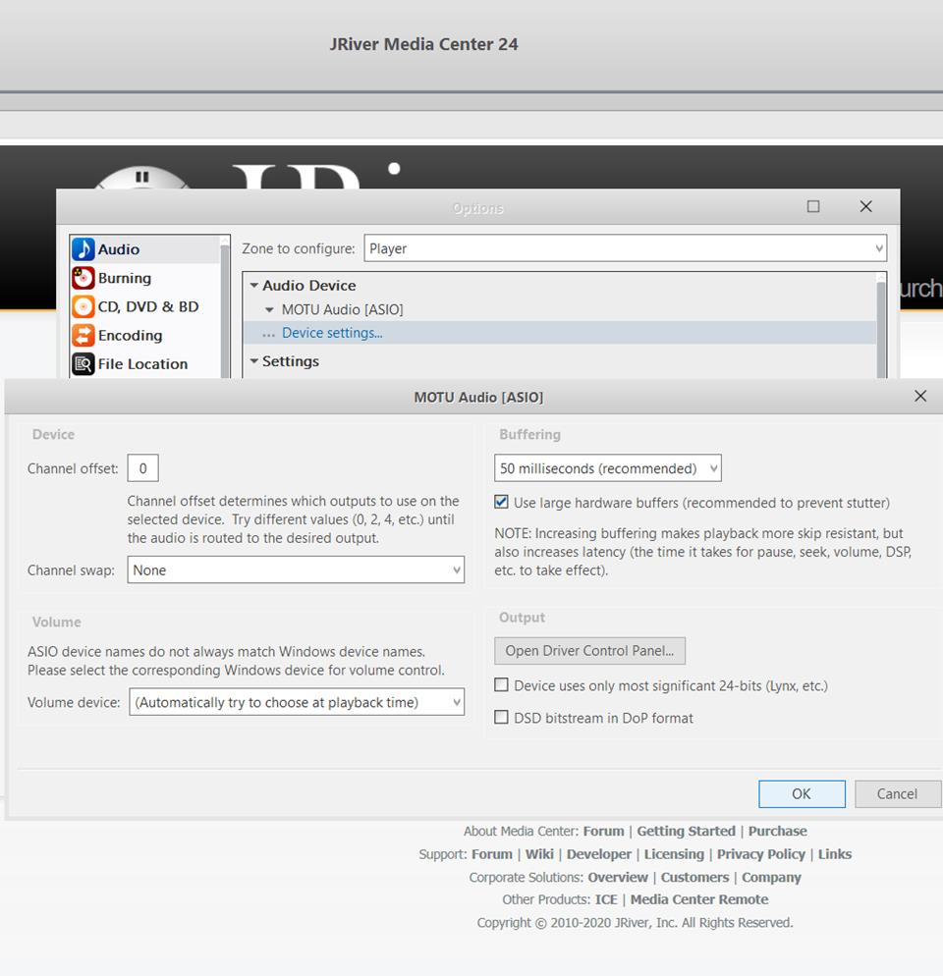The width and height of the screenshot is (943, 976).
Task: Open the Company link
Action: click(x=771, y=877)
